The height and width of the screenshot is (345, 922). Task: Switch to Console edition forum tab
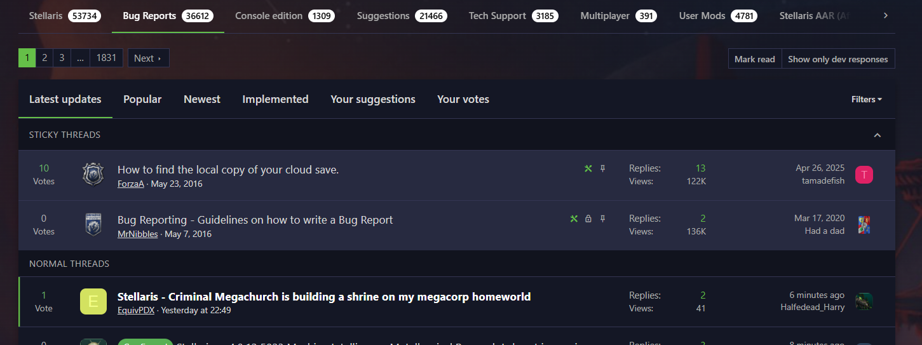coord(285,16)
